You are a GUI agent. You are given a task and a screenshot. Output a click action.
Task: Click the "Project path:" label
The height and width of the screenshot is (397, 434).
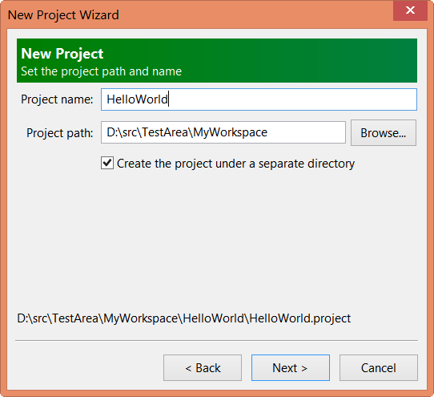[x=60, y=133]
